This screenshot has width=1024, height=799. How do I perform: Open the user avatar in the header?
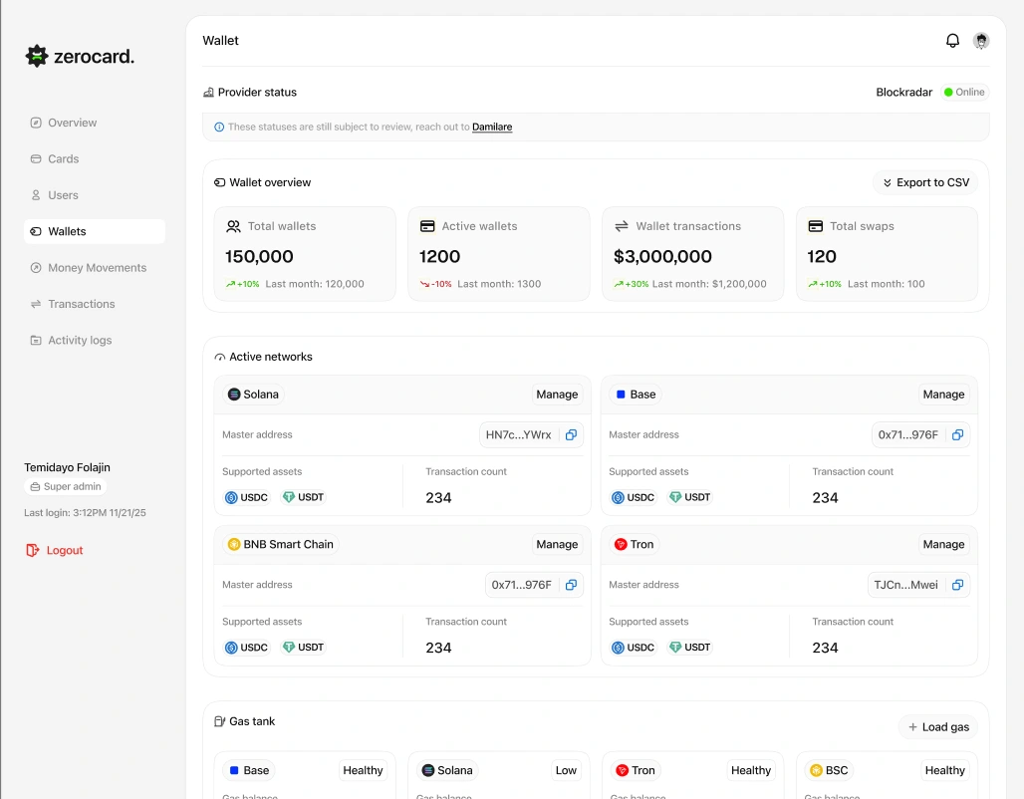click(980, 41)
